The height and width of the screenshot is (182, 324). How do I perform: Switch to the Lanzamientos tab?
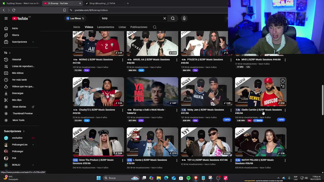106,27
